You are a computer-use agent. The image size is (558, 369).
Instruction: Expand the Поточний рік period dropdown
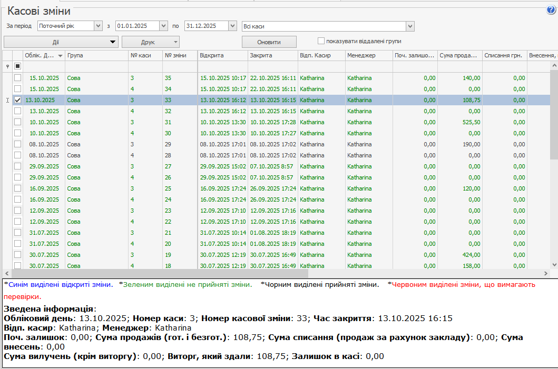coord(98,26)
